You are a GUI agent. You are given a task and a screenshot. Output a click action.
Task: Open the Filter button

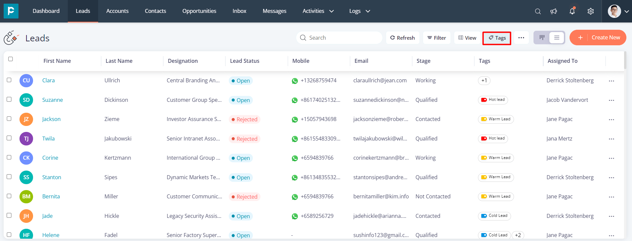(437, 38)
